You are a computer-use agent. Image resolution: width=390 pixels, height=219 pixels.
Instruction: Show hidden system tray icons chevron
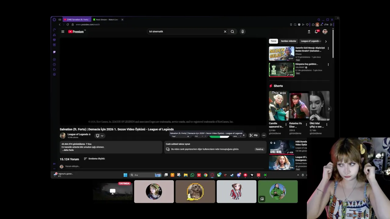point(298,175)
